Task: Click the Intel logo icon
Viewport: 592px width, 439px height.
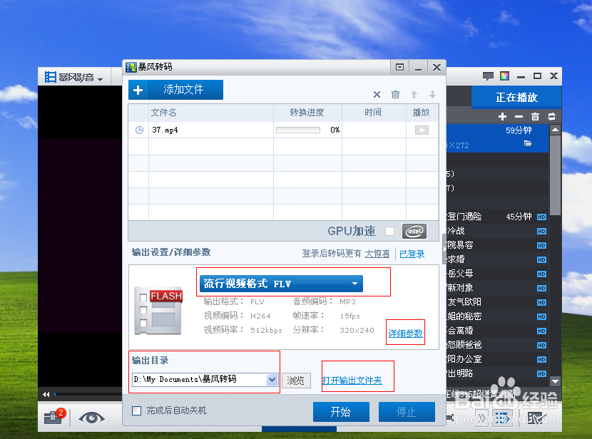Action: point(414,231)
